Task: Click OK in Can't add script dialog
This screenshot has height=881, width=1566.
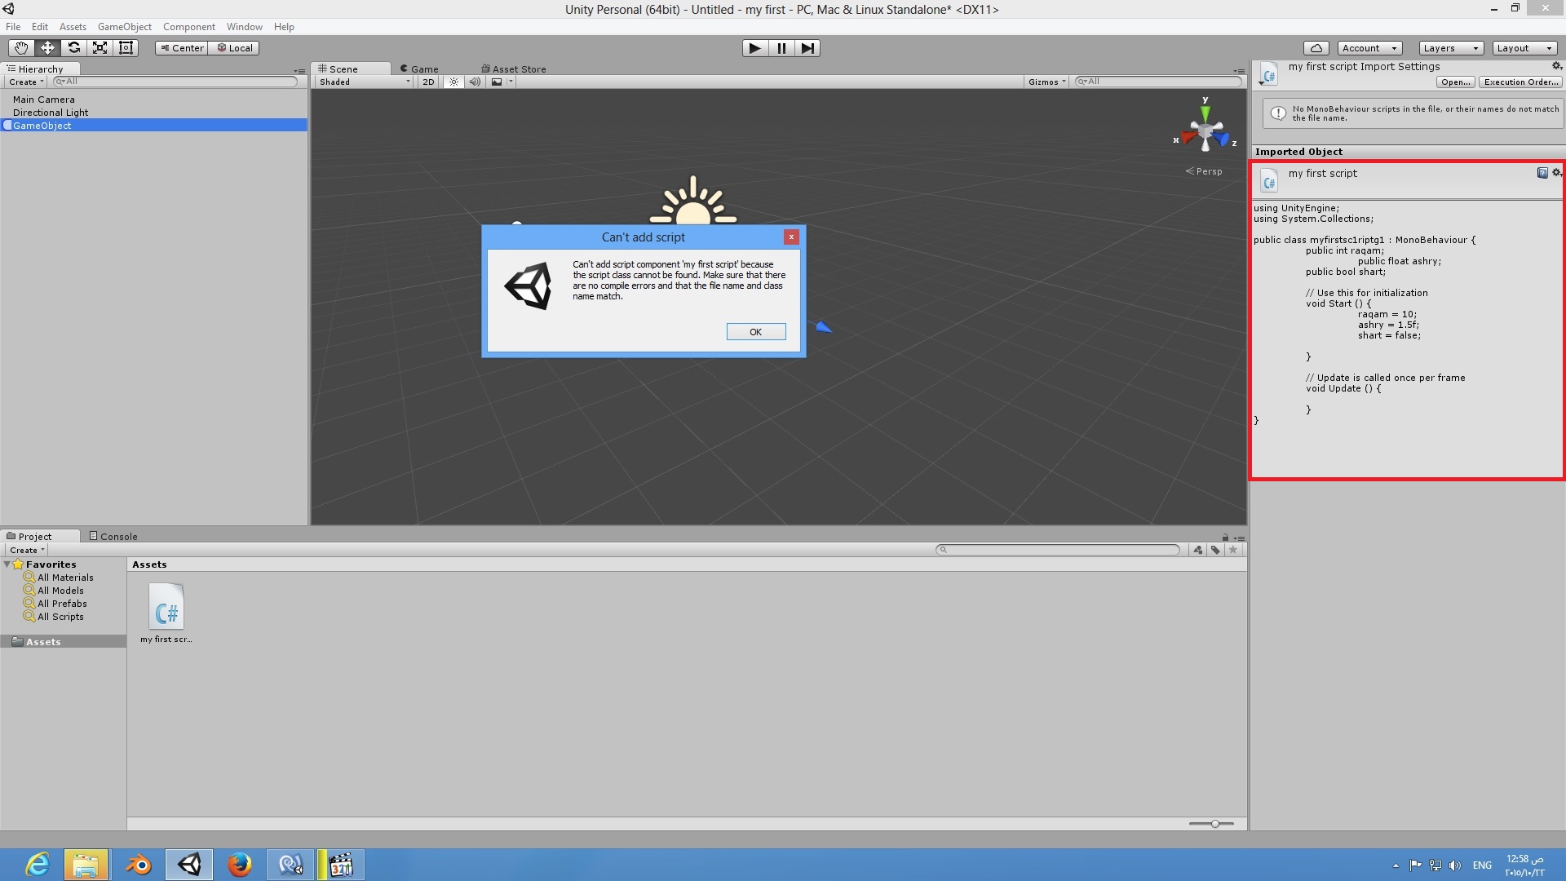Action: click(x=756, y=332)
